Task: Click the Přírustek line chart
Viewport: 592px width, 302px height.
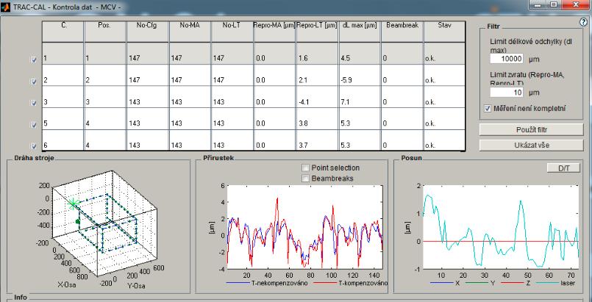Action: (304, 227)
